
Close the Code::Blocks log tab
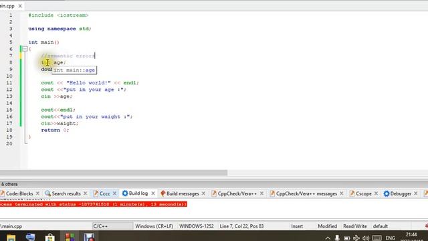[37, 193]
